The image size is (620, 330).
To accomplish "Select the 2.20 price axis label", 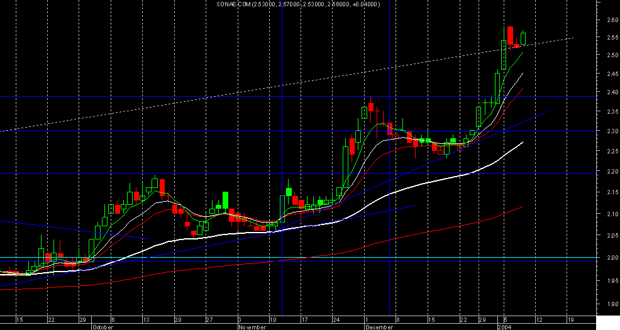I will [x=613, y=172].
